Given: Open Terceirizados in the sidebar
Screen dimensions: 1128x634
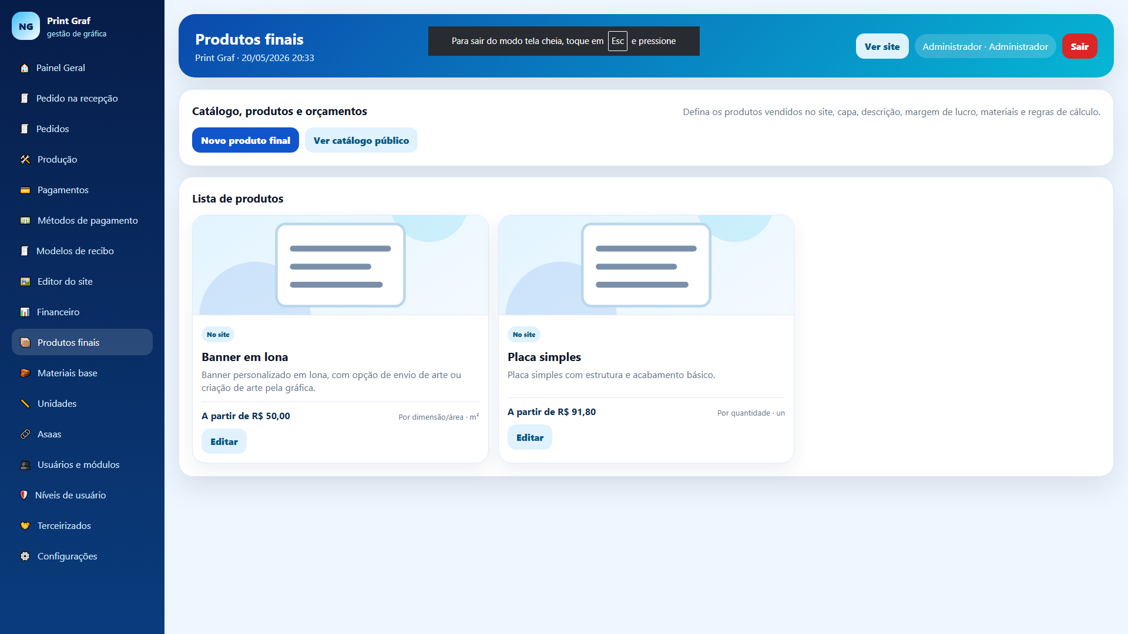Looking at the screenshot, I should coord(82,526).
